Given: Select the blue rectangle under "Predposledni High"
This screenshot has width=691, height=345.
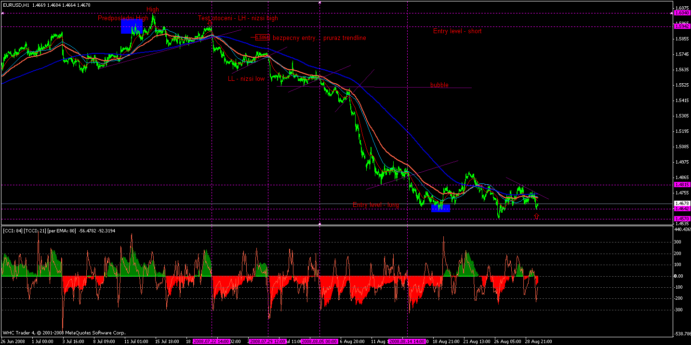Looking at the screenshot, I should point(132,26).
